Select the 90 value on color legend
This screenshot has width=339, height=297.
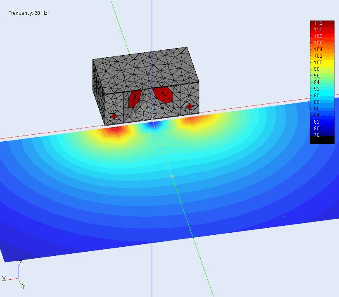point(317,95)
